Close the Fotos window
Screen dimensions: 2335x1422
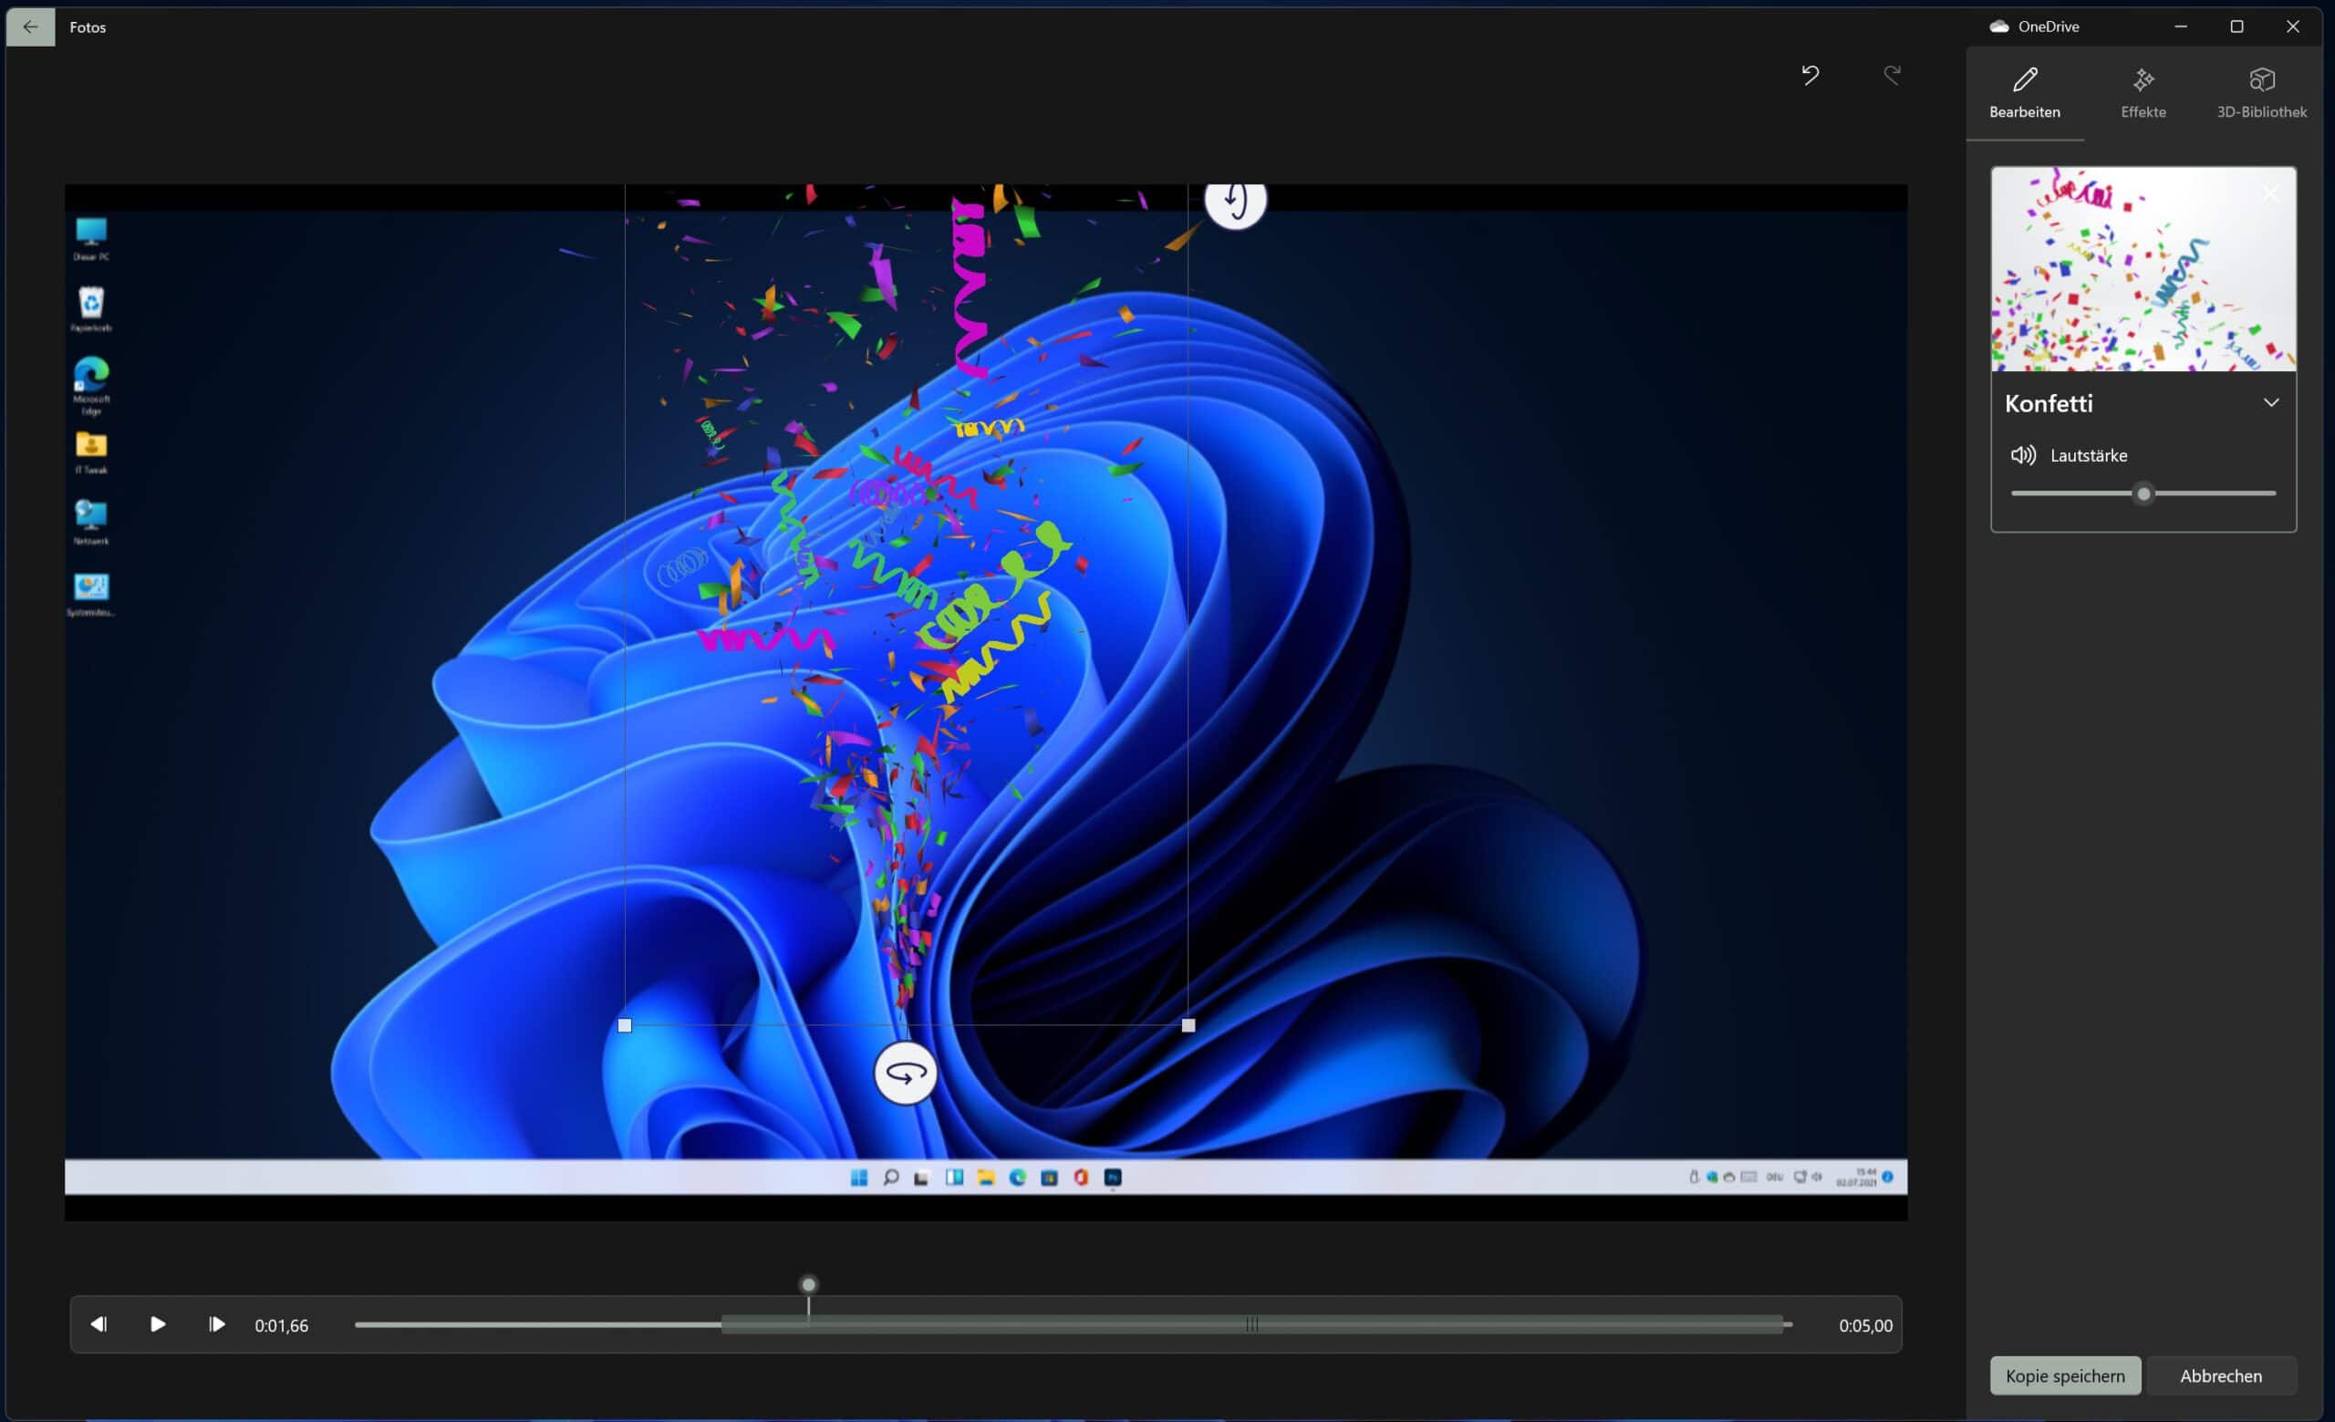pyautogui.click(x=2292, y=26)
